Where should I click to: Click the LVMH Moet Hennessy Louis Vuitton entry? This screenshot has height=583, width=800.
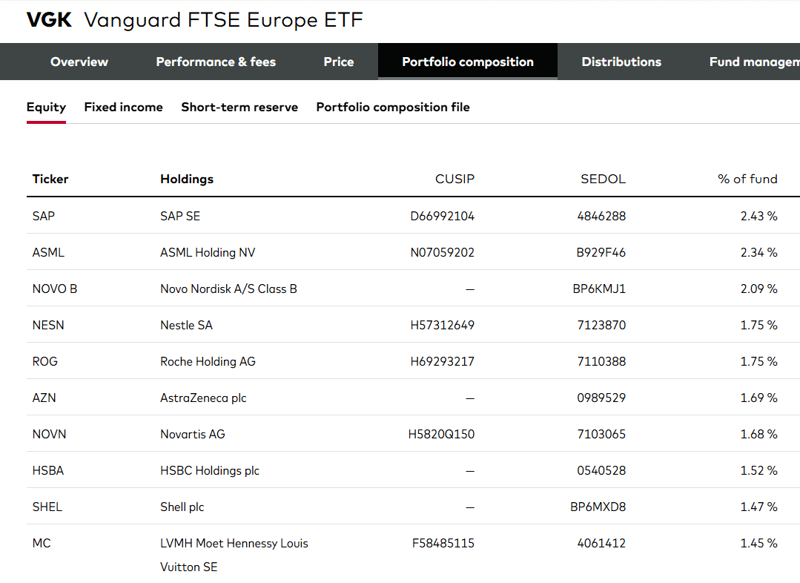coord(234,555)
